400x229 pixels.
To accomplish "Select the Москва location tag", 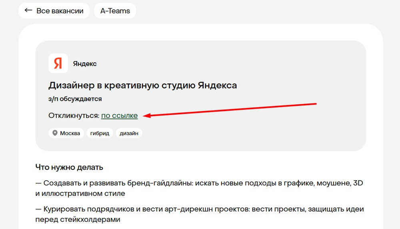I will tap(66, 133).
